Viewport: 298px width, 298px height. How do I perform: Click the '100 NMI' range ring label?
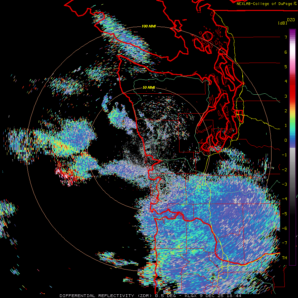click(149, 26)
